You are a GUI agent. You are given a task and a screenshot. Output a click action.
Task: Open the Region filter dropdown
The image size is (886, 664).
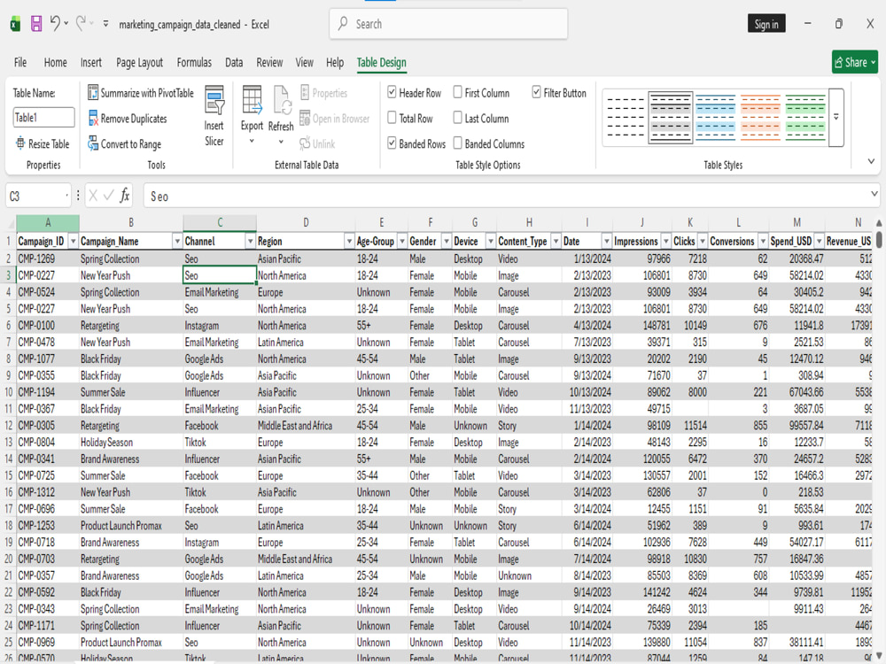coord(348,242)
